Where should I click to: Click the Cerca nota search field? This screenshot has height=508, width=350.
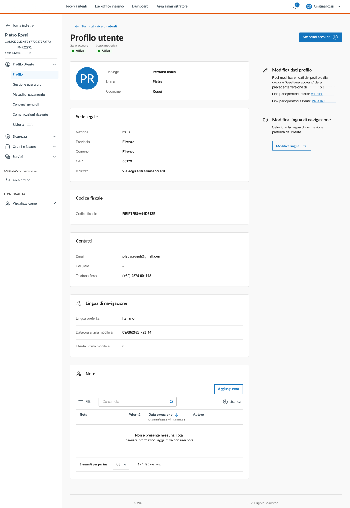(134, 402)
